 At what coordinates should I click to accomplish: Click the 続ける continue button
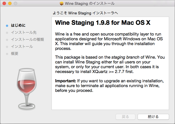pos(153,117)
